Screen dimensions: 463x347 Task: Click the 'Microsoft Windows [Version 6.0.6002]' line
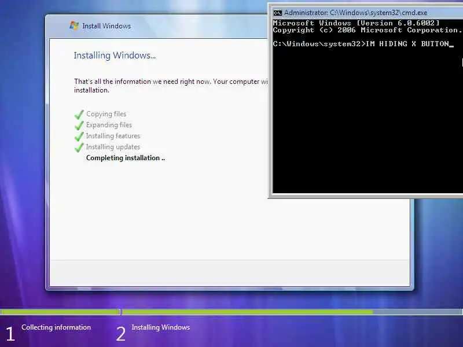[x=356, y=23]
